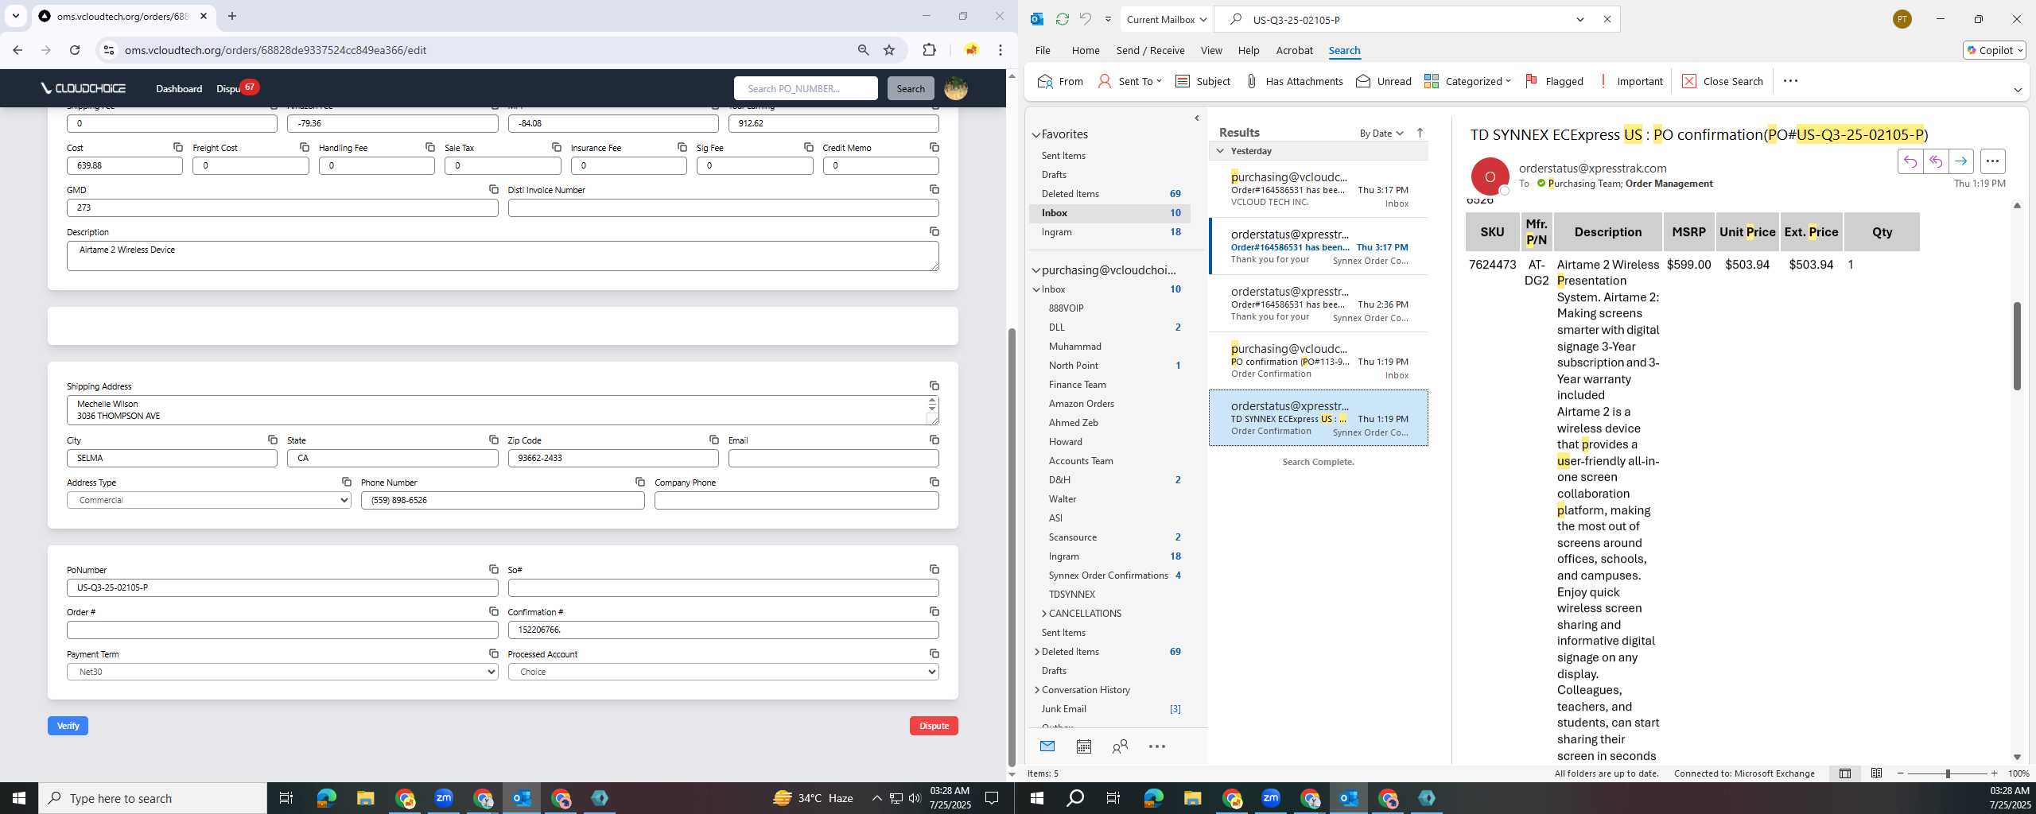
Task: Copy the Phone Number value
Action: pyautogui.click(x=640, y=482)
